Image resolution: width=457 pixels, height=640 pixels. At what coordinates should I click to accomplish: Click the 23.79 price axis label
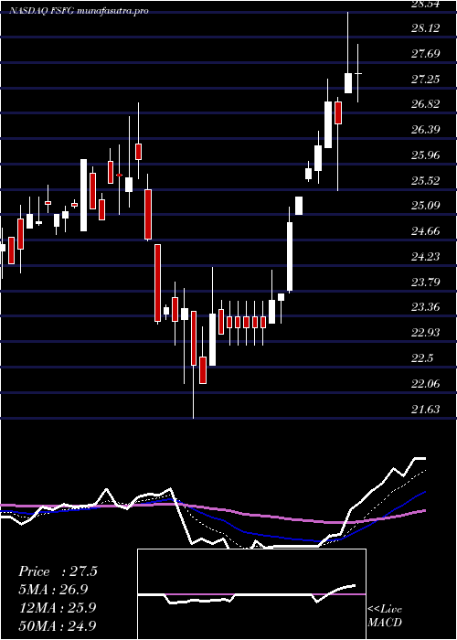[x=426, y=282]
